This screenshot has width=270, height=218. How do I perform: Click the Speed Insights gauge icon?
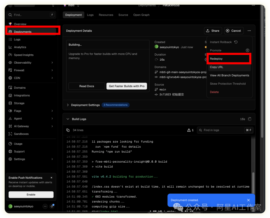10,55
